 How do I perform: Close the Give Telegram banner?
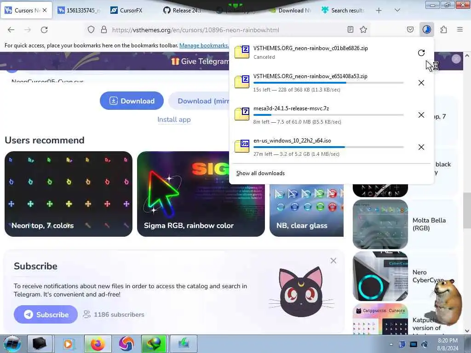coord(456,59)
